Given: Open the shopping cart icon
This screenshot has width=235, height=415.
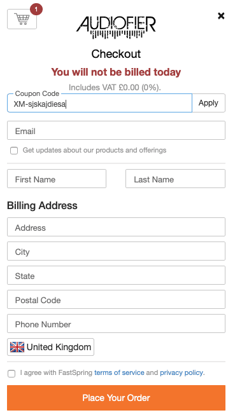Looking at the screenshot, I should point(22,19).
